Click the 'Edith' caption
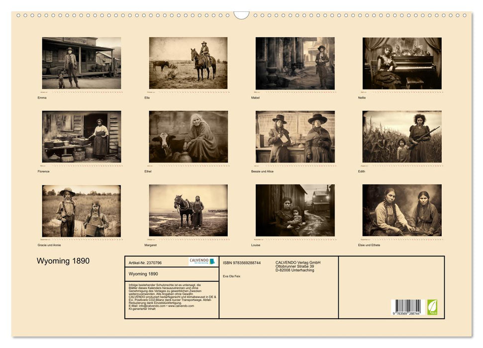This screenshot has height=348, width=483. [362, 171]
